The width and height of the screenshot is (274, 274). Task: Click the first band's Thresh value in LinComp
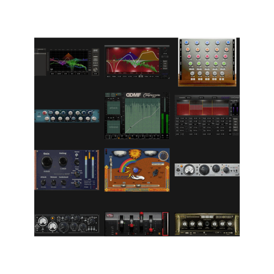coord(182,118)
